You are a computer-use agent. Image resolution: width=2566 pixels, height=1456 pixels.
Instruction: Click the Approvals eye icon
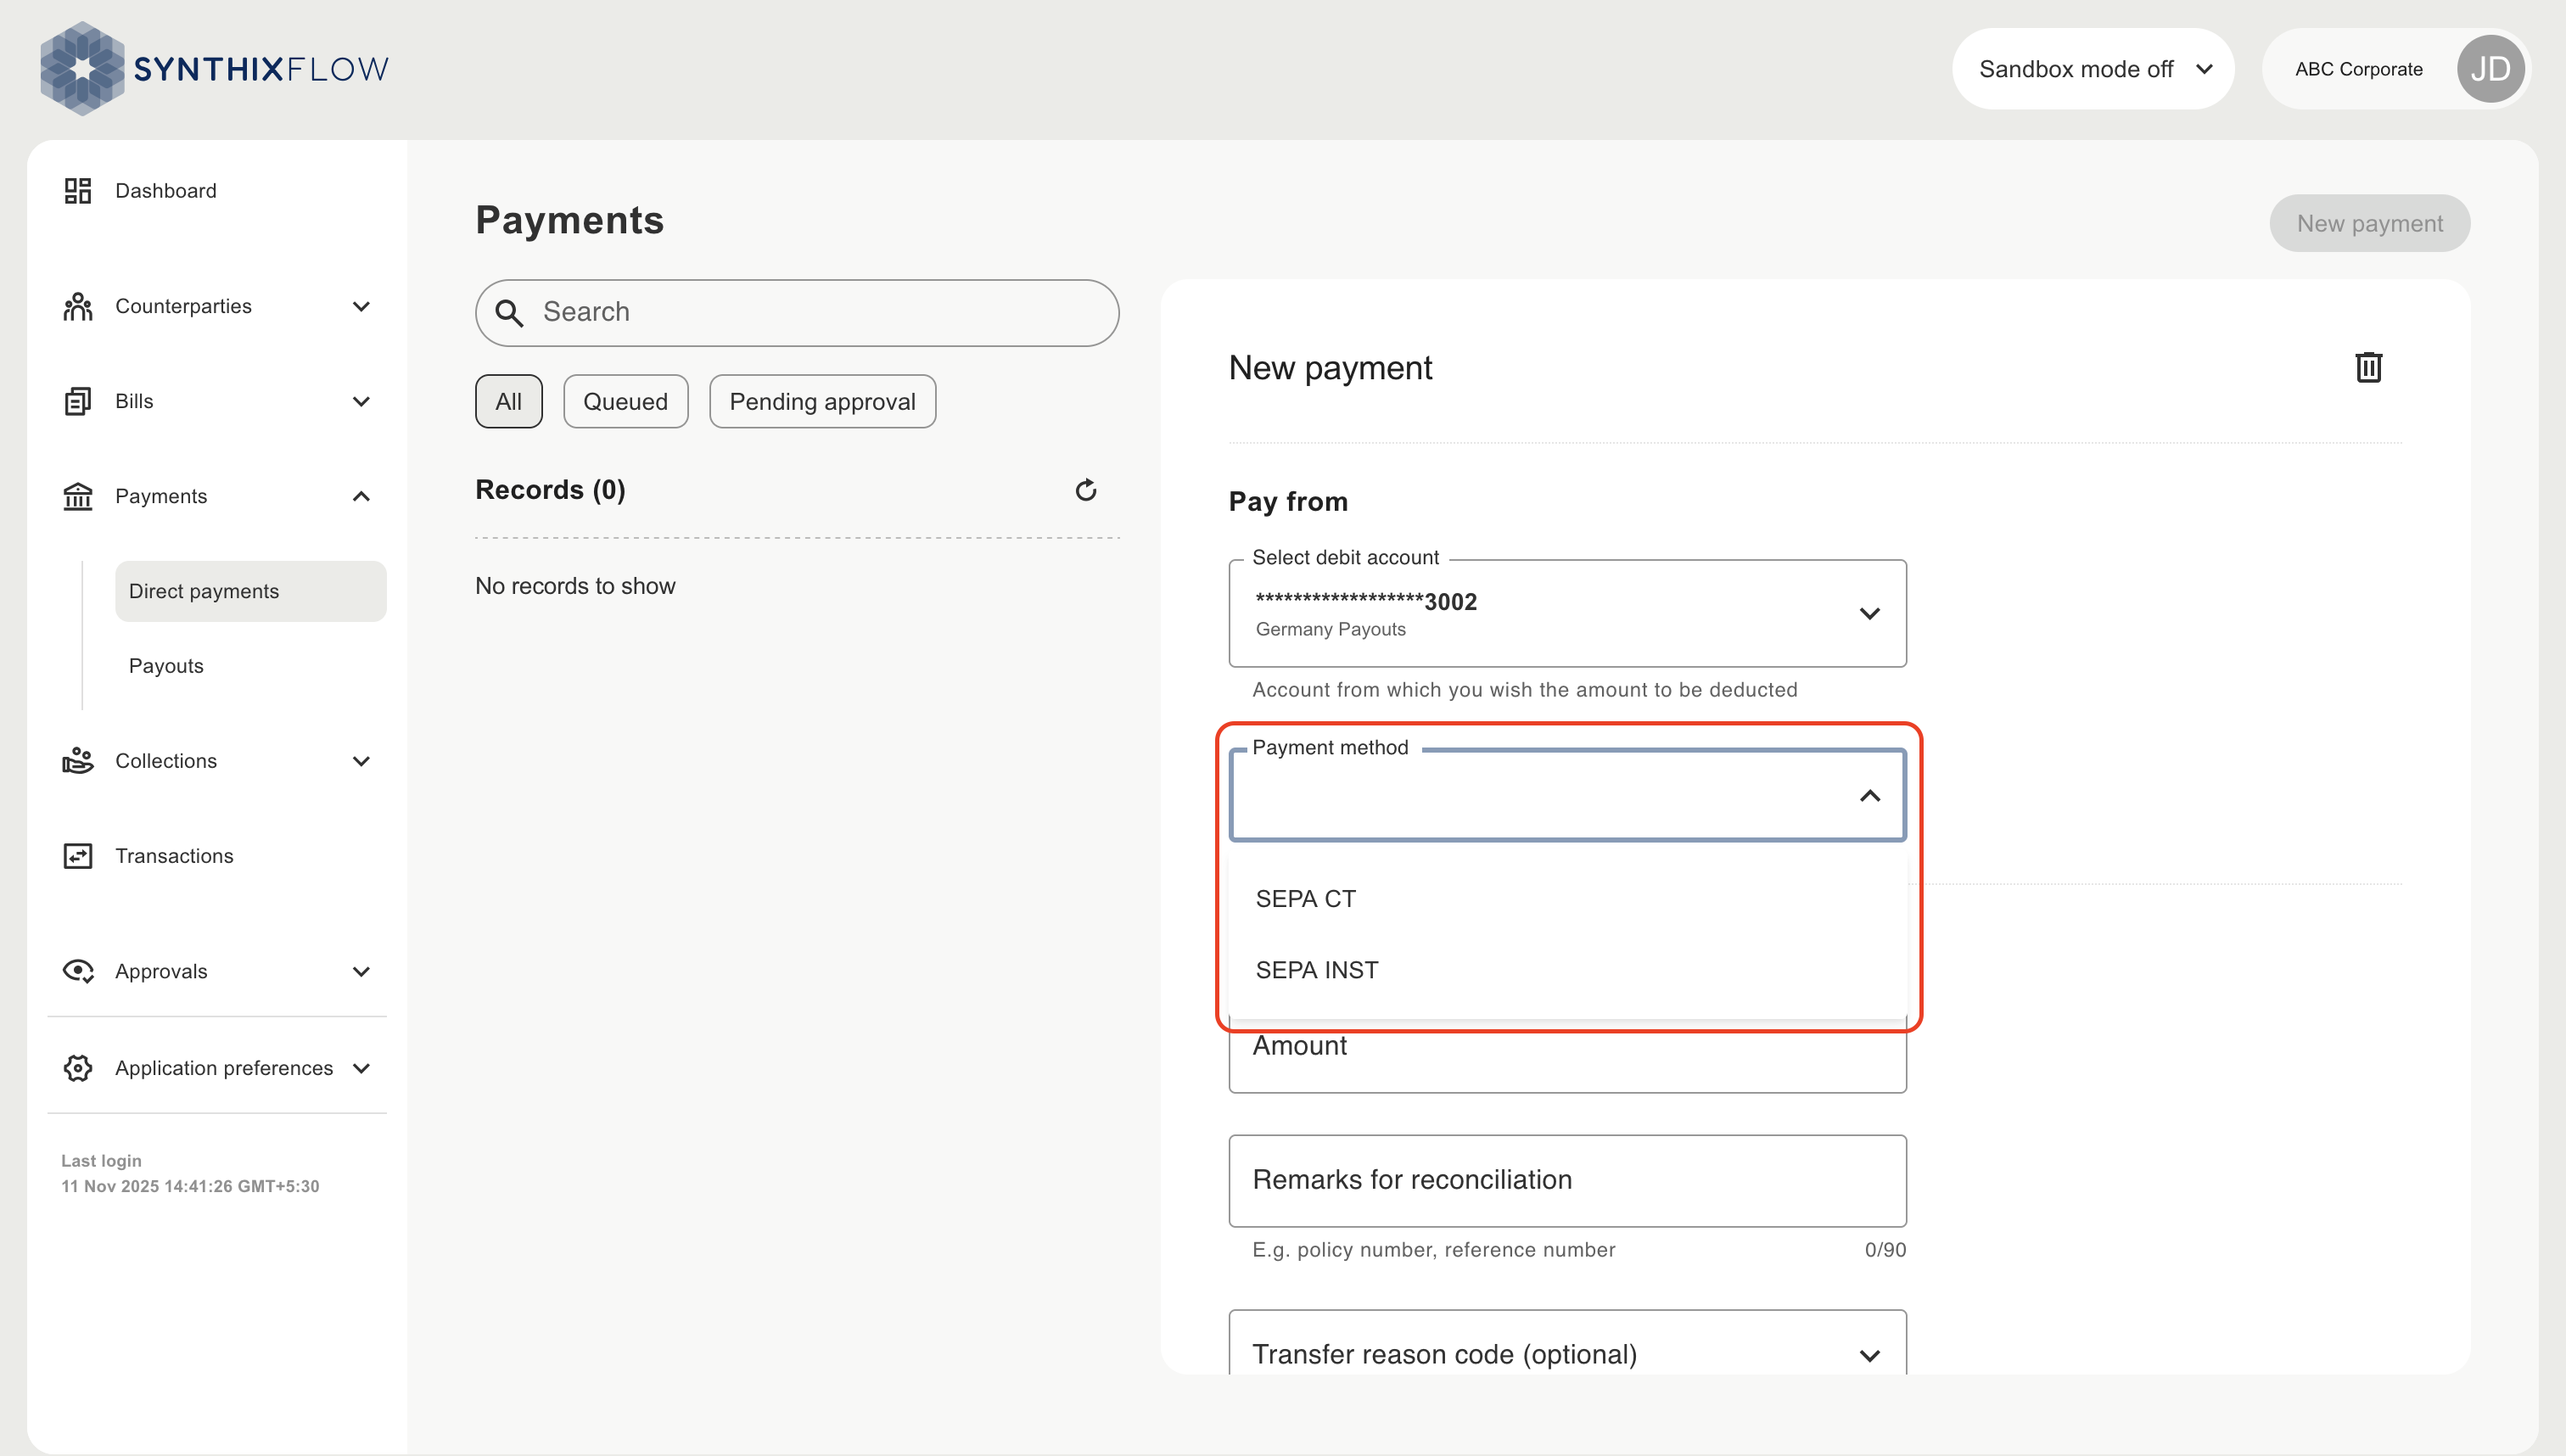point(78,971)
